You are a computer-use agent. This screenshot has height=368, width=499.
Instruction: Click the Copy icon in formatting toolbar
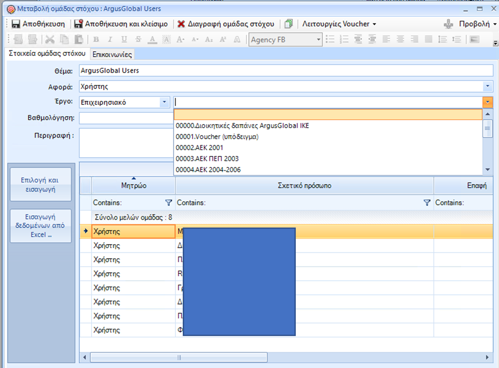click(x=64, y=40)
